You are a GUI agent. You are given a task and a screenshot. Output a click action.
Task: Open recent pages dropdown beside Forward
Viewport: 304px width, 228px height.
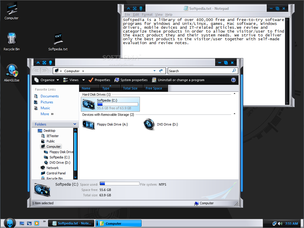(x=50, y=71)
